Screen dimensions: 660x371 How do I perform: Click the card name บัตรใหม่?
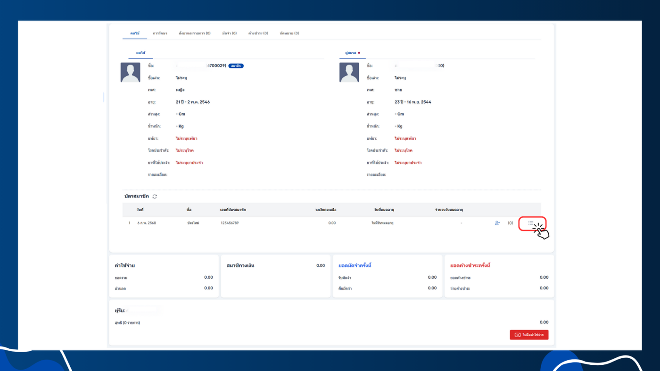[x=193, y=223]
